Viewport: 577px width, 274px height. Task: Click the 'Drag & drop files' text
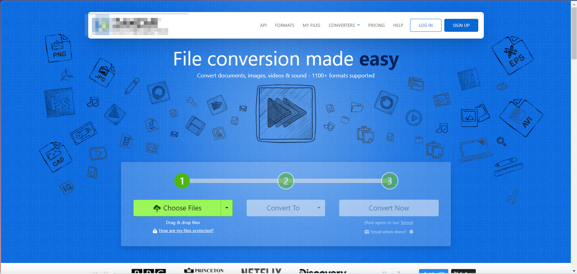183,222
